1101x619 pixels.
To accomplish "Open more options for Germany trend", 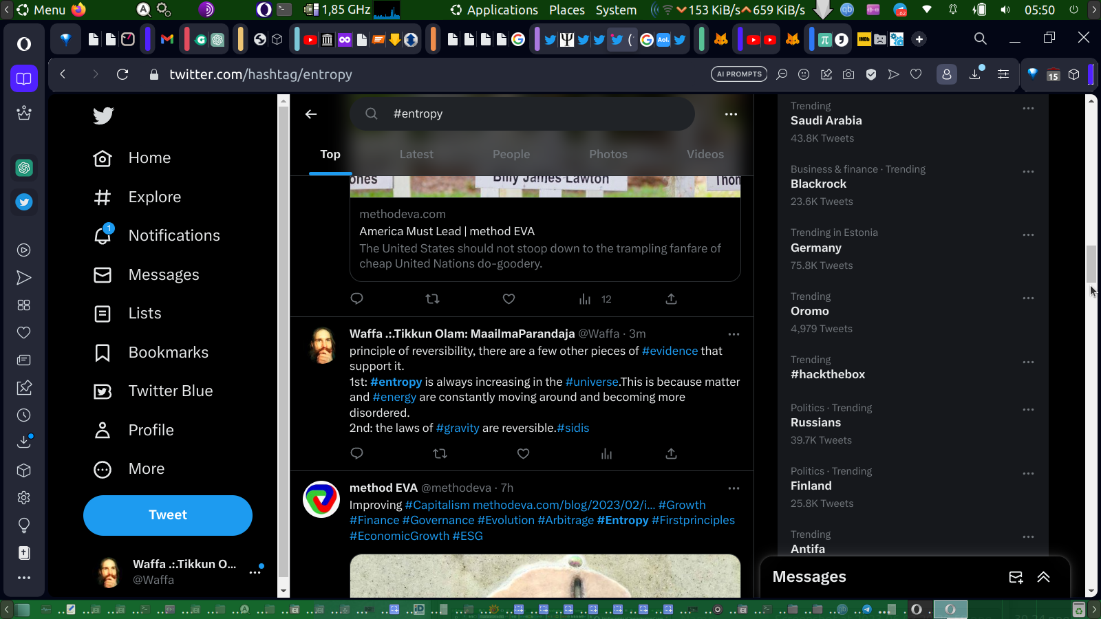I will pos(1028,235).
